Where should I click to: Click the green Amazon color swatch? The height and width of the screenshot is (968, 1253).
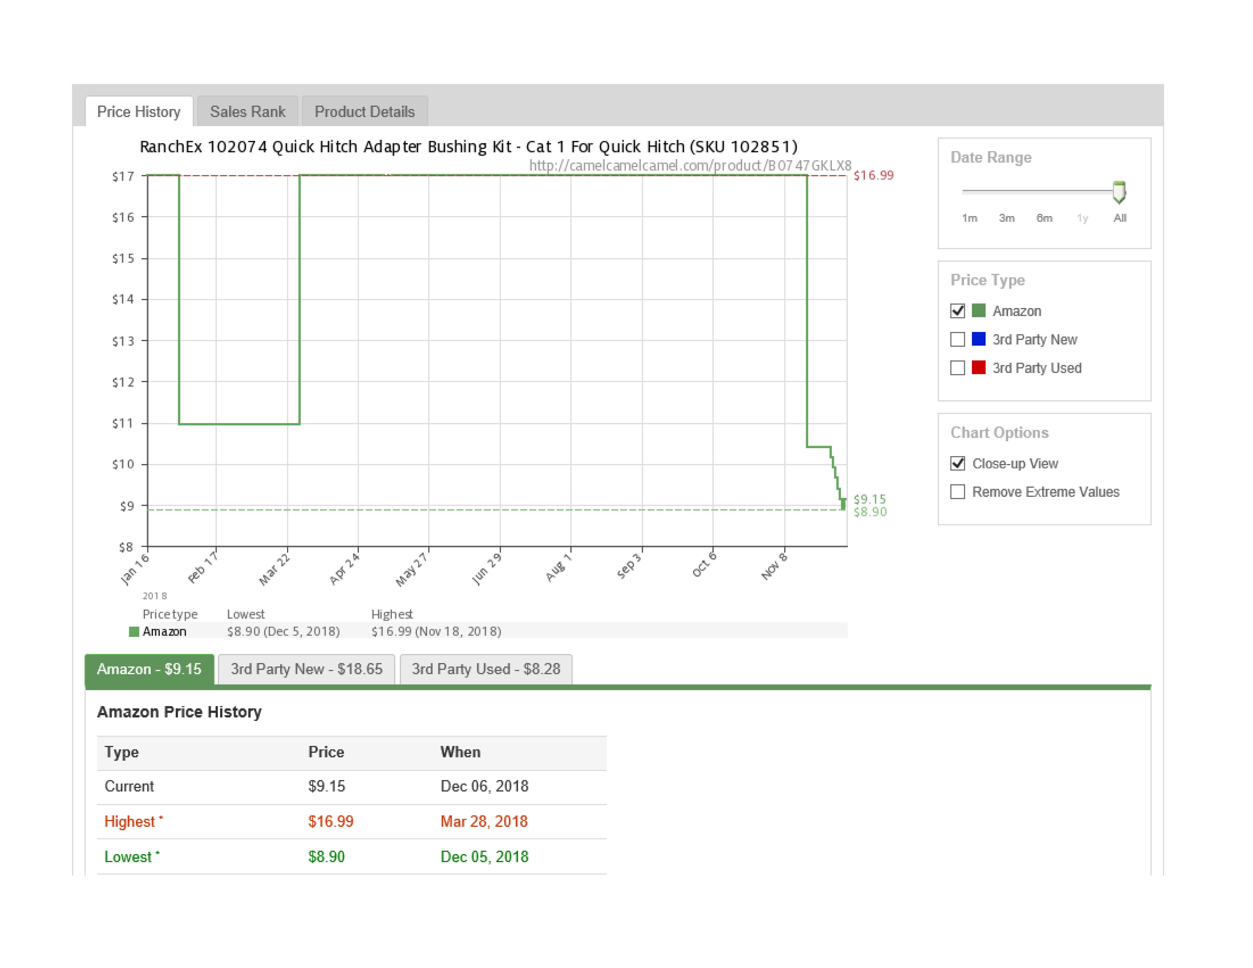tap(979, 311)
